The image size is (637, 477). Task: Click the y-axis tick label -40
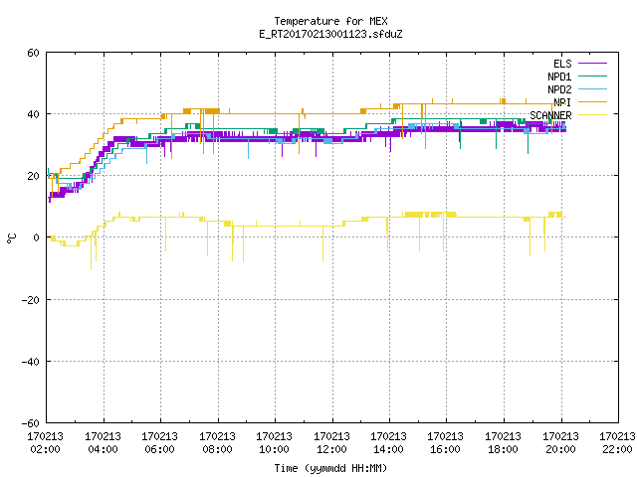31,362
